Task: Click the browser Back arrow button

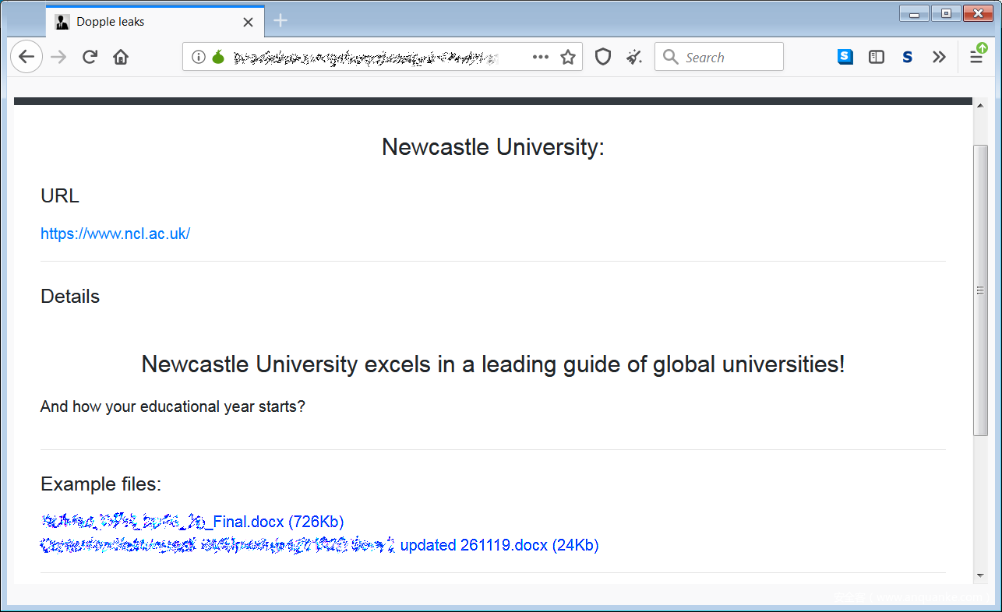Action: click(x=26, y=57)
